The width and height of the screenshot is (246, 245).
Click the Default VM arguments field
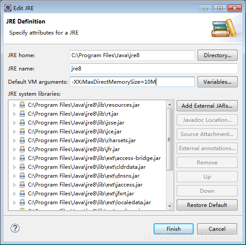coord(132,82)
